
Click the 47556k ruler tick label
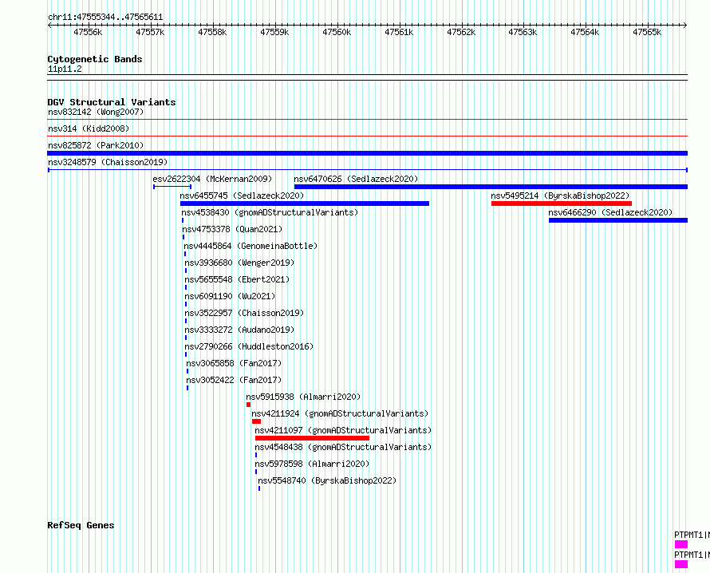pyautogui.click(x=88, y=32)
